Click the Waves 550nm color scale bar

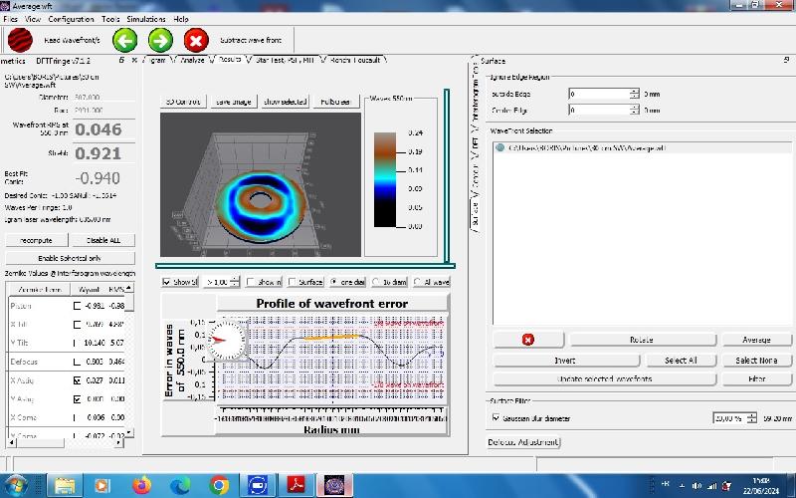pyautogui.click(x=385, y=179)
